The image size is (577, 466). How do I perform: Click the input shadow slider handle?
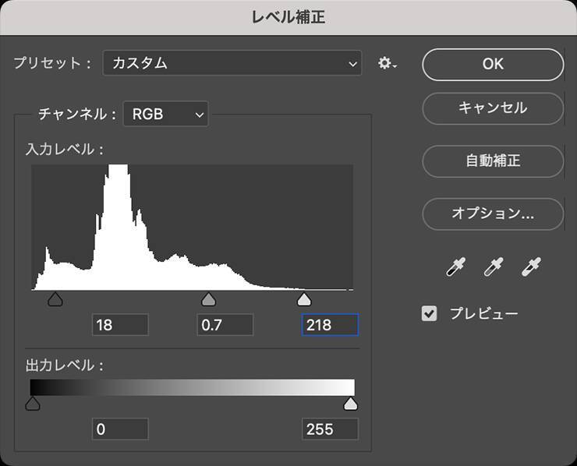(55, 300)
